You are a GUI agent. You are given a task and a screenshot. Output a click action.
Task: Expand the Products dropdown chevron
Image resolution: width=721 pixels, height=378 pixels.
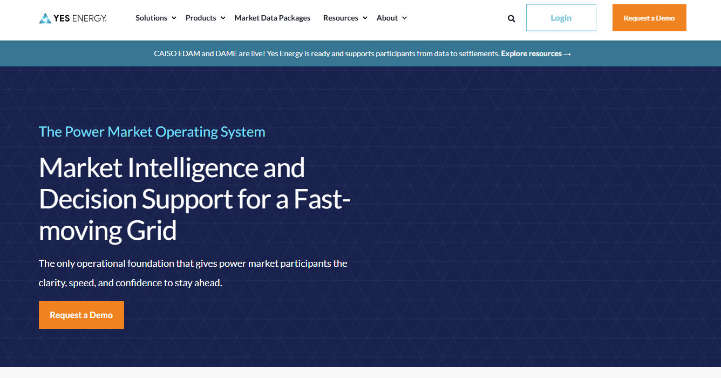[x=223, y=18]
